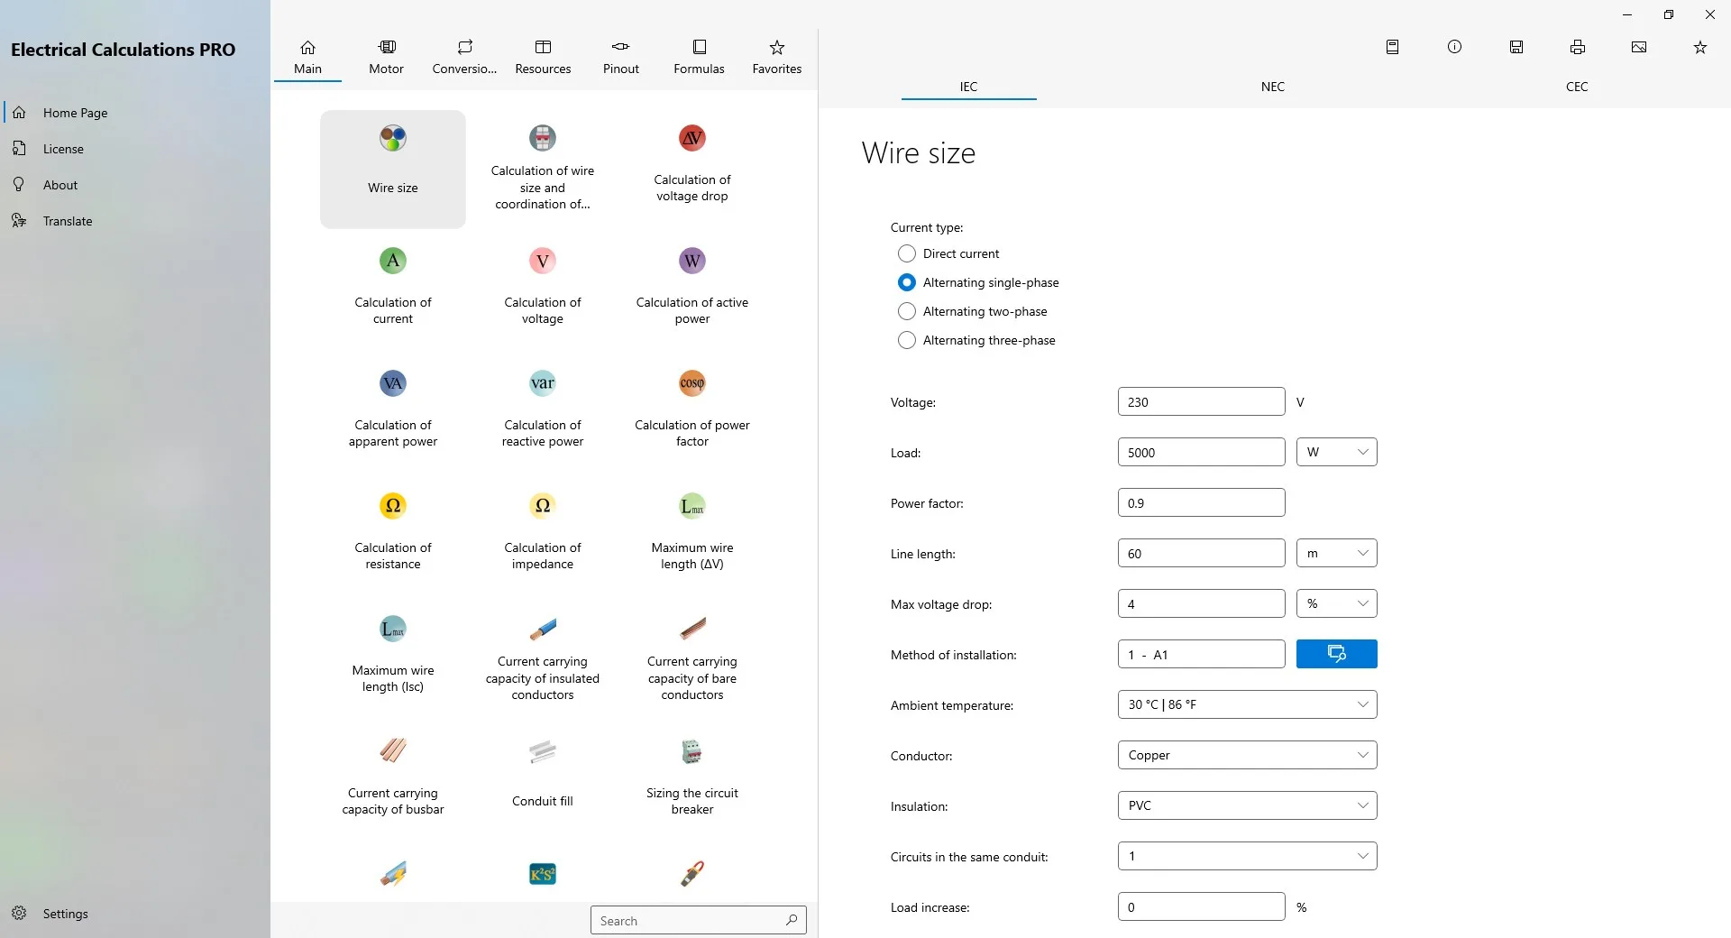Open Calculation of power factor tile
This screenshot has width=1731, height=938.
[x=692, y=415]
